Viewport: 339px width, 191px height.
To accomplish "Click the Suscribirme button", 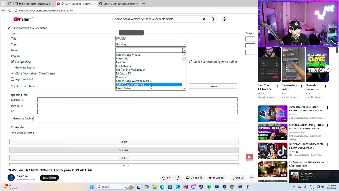I will coord(49,178).
